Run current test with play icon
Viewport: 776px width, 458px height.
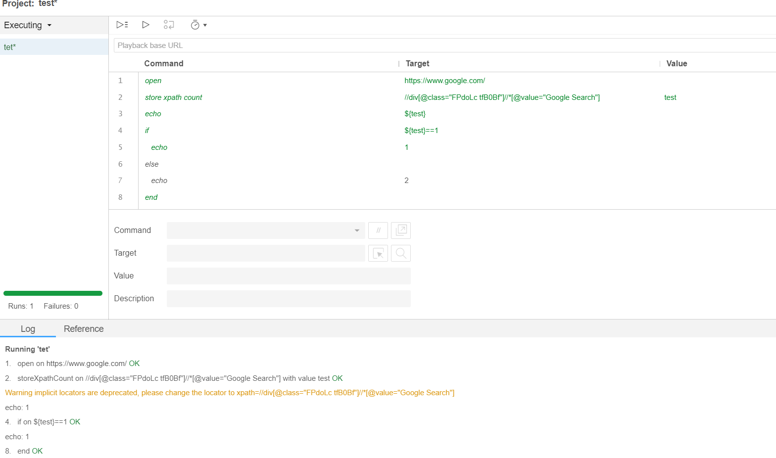pos(145,25)
